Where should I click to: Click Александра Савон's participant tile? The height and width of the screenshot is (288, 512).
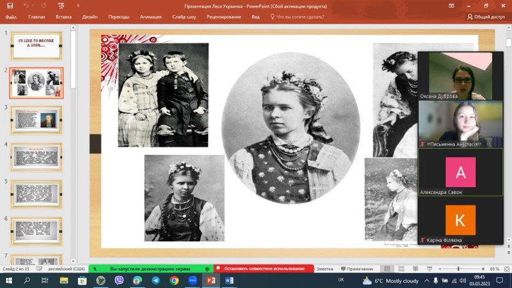pyautogui.click(x=460, y=172)
